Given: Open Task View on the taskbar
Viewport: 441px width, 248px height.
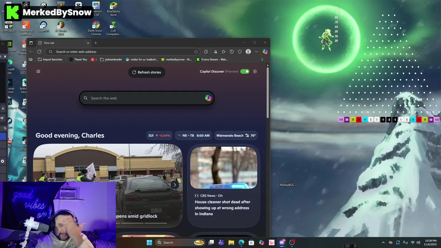Looking at the screenshot, I should coord(211,242).
